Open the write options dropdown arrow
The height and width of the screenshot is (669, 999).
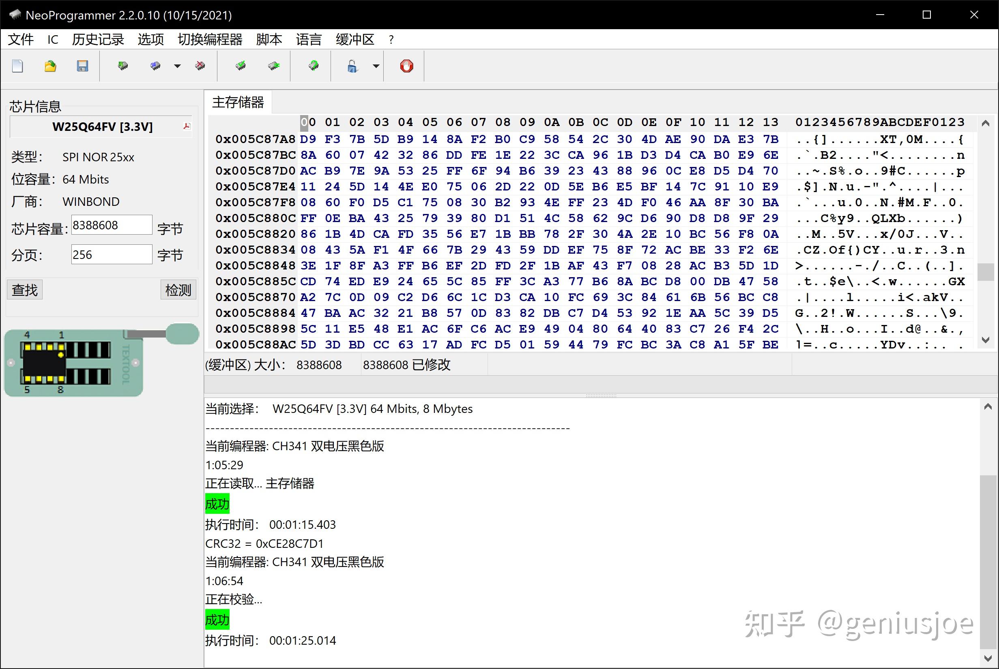pyautogui.click(x=177, y=66)
